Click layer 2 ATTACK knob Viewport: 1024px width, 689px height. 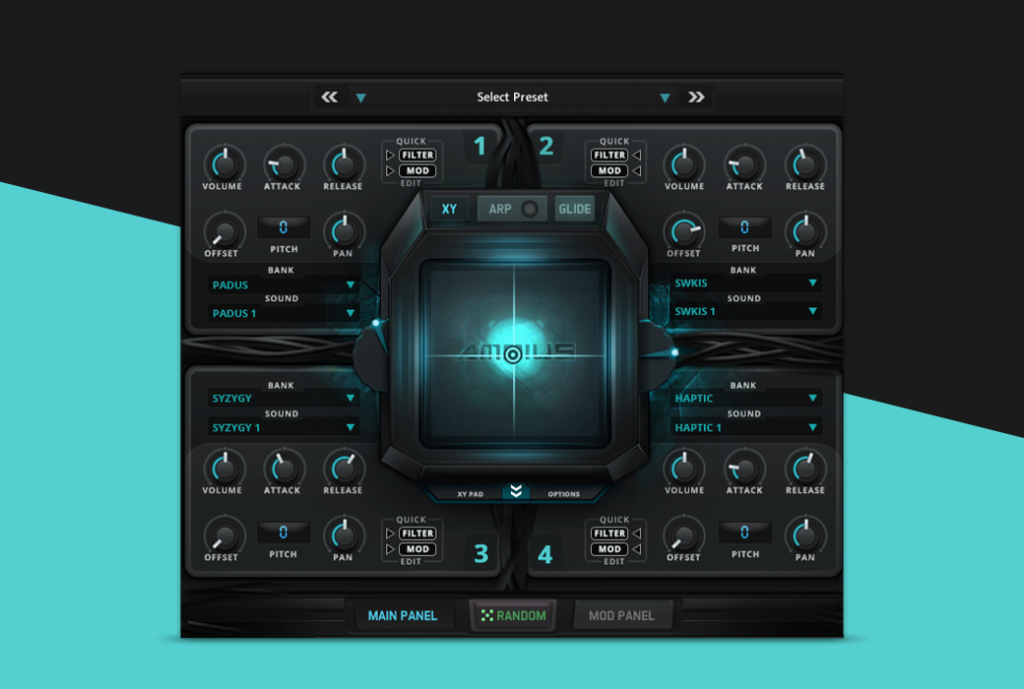(744, 164)
